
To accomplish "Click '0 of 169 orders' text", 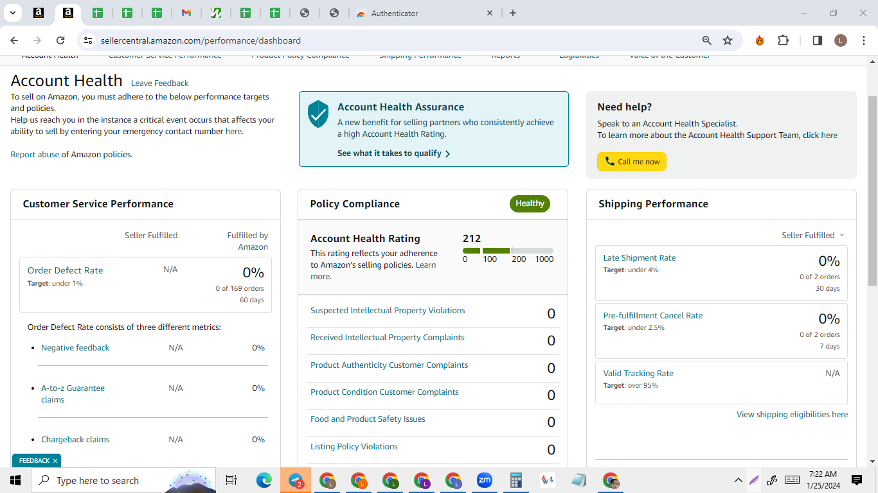I will click(240, 289).
